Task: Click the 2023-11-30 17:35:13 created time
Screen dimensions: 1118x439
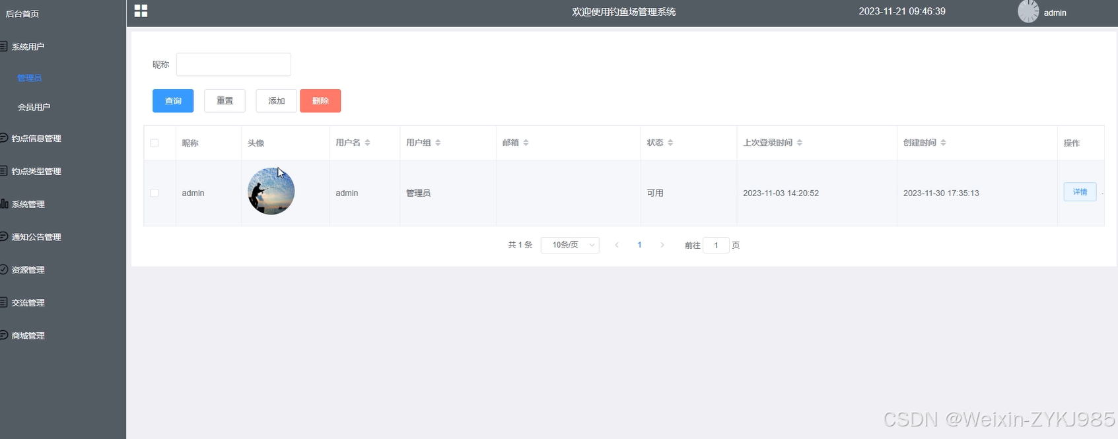Action: [x=941, y=193]
